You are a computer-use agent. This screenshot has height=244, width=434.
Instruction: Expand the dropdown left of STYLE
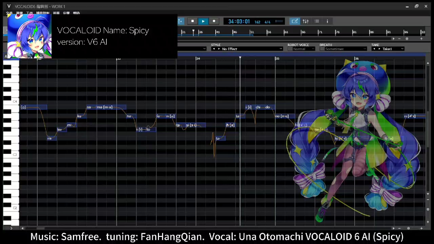[204, 49]
